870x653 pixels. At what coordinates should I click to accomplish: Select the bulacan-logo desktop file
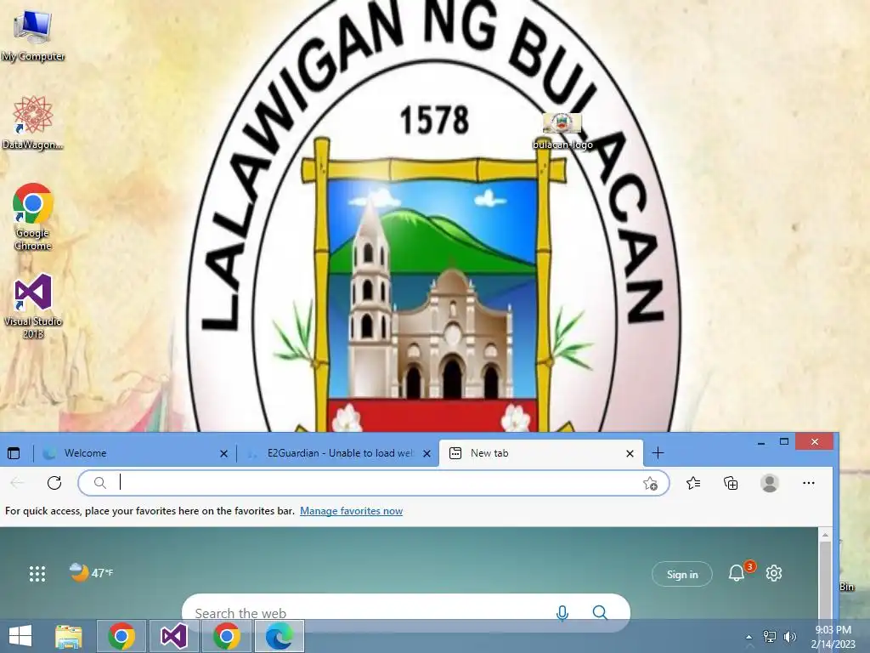pos(562,131)
